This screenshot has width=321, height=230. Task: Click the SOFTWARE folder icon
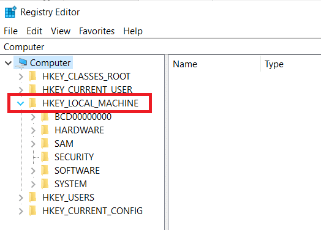tap(45, 170)
